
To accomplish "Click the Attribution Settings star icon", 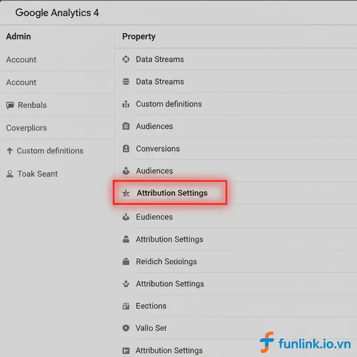I will 127,193.
